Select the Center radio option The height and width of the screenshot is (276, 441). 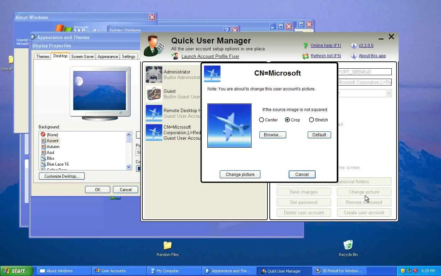coord(261,120)
